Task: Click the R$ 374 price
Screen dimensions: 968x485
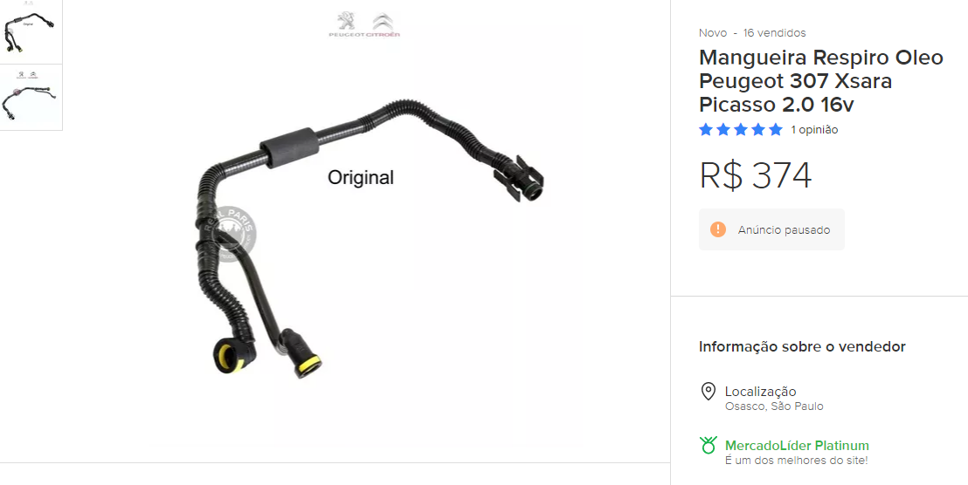Action: (755, 175)
